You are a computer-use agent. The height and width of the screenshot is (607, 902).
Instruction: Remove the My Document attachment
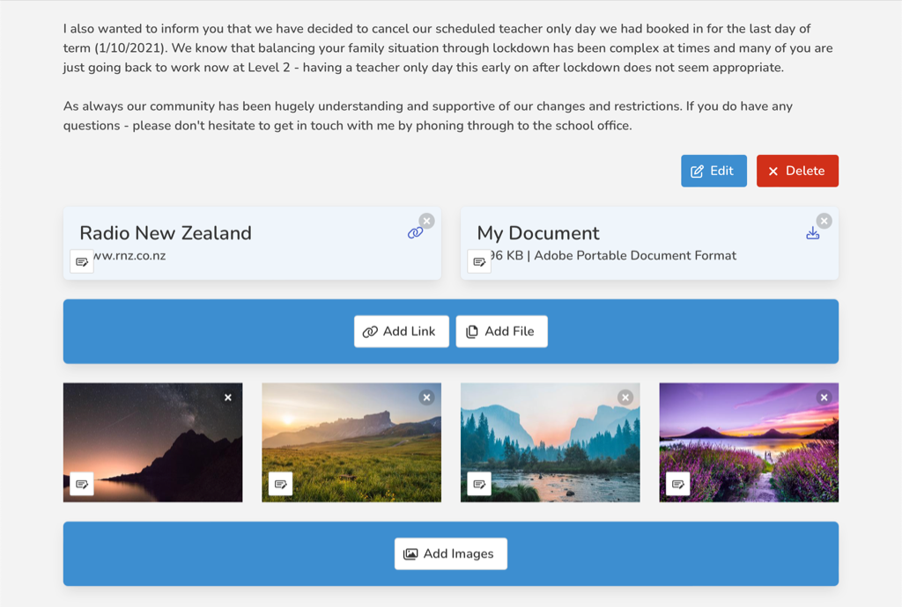(x=824, y=221)
